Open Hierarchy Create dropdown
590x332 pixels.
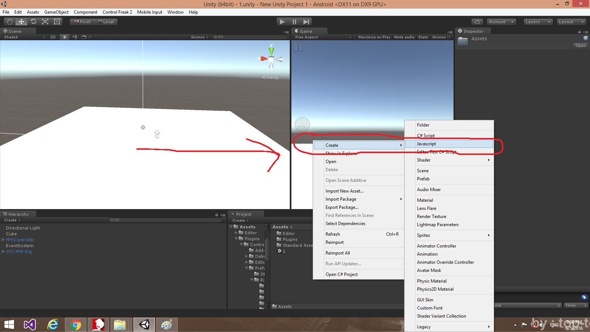pyautogui.click(x=12, y=220)
